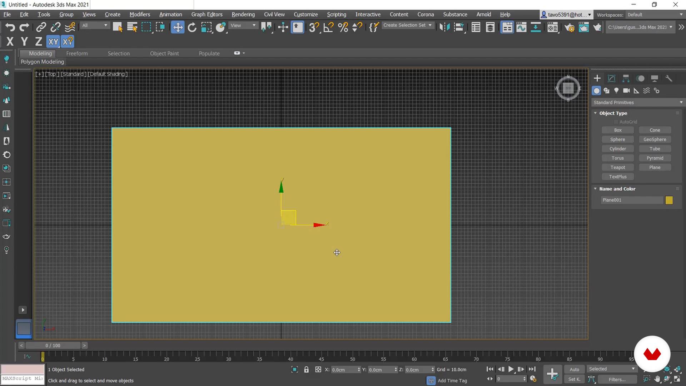Activate the Select and Move tool
This screenshot has height=386, width=686.
click(x=178, y=27)
